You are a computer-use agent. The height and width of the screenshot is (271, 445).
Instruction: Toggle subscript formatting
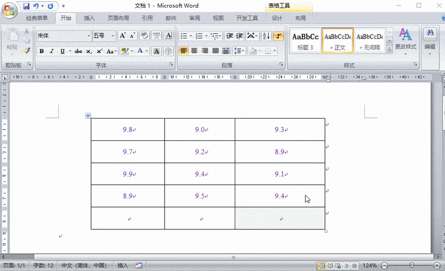click(89, 51)
